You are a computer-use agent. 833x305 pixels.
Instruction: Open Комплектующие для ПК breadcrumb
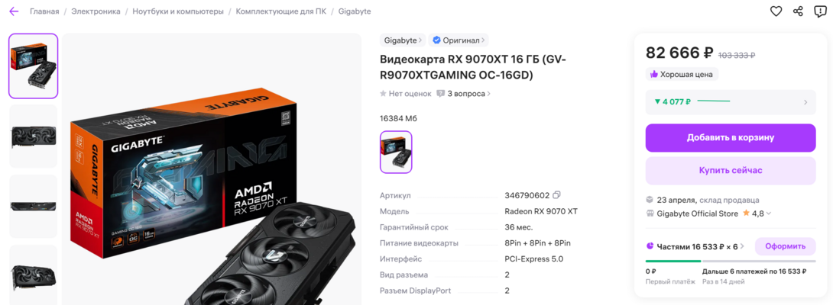point(281,11)
